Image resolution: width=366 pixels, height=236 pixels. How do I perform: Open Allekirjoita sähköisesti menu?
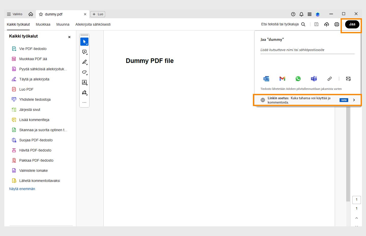tap(93, 24)
